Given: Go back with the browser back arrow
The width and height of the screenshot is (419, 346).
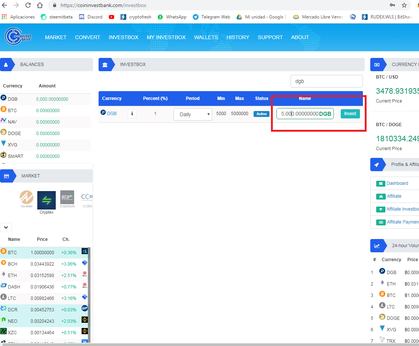Looking at the screenshot, I should tap(4, 5).
